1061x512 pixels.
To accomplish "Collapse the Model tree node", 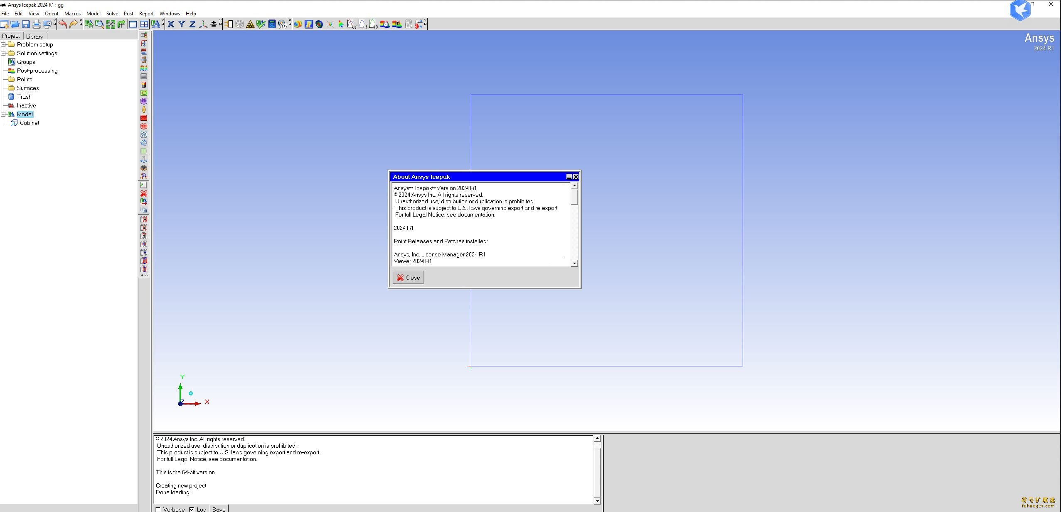I will [x=3, y=114].
